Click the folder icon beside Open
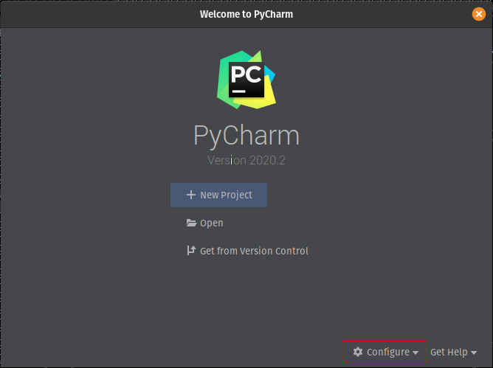The height and width of the screenshot is (368, 493). (191, 223)
